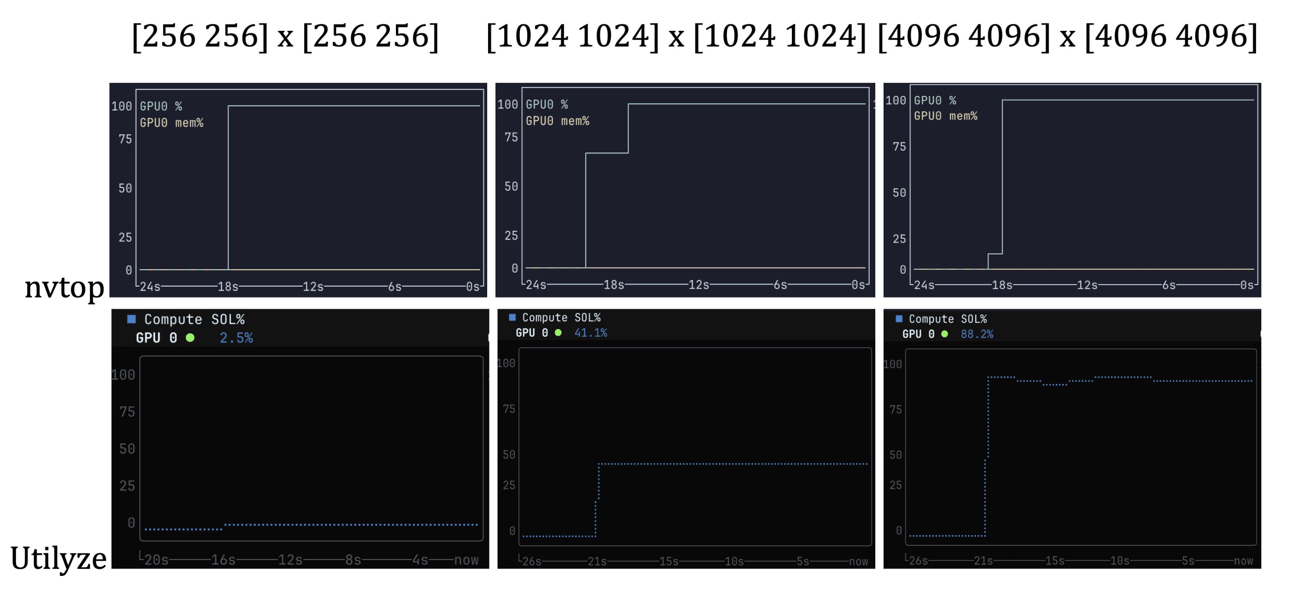Click the green GPU 0 status dot showing 2.5%
This screenshot has height=595, width=1296.
[x=190, y=338]
